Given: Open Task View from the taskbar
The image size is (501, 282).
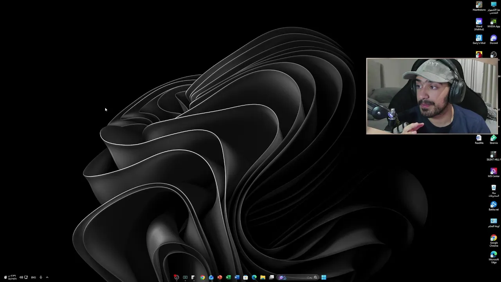Looking at the screenshot, I should pyautogui.click(x=271, y=277).
